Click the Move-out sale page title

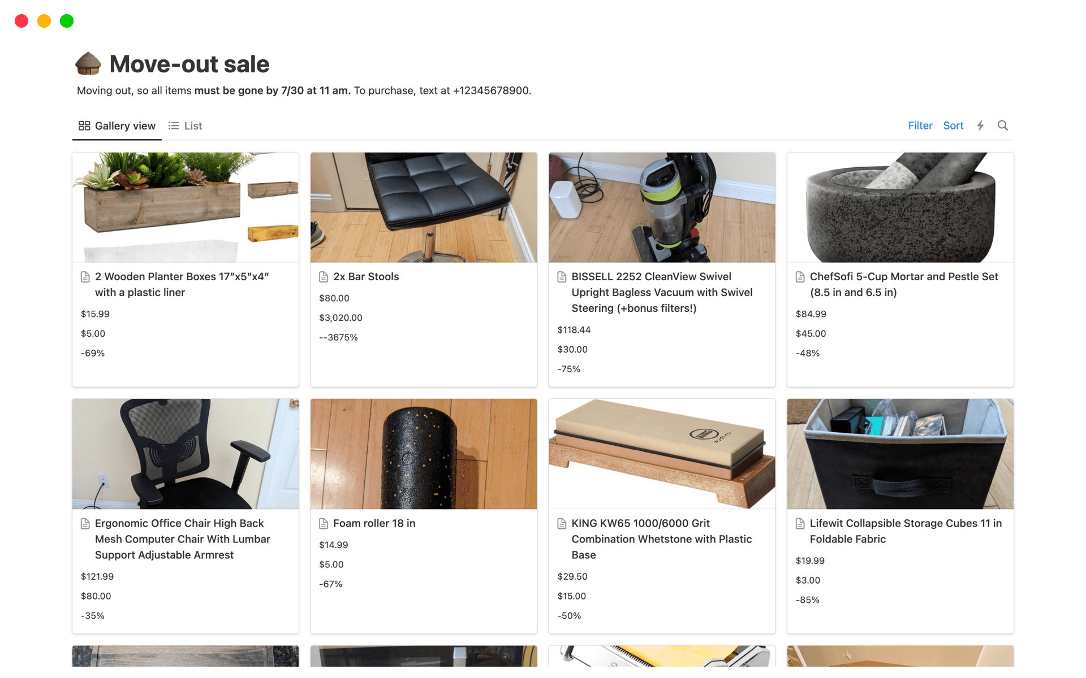tap(189, 64)
